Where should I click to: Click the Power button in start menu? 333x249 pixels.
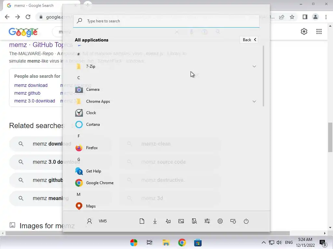tap(246, 221)
